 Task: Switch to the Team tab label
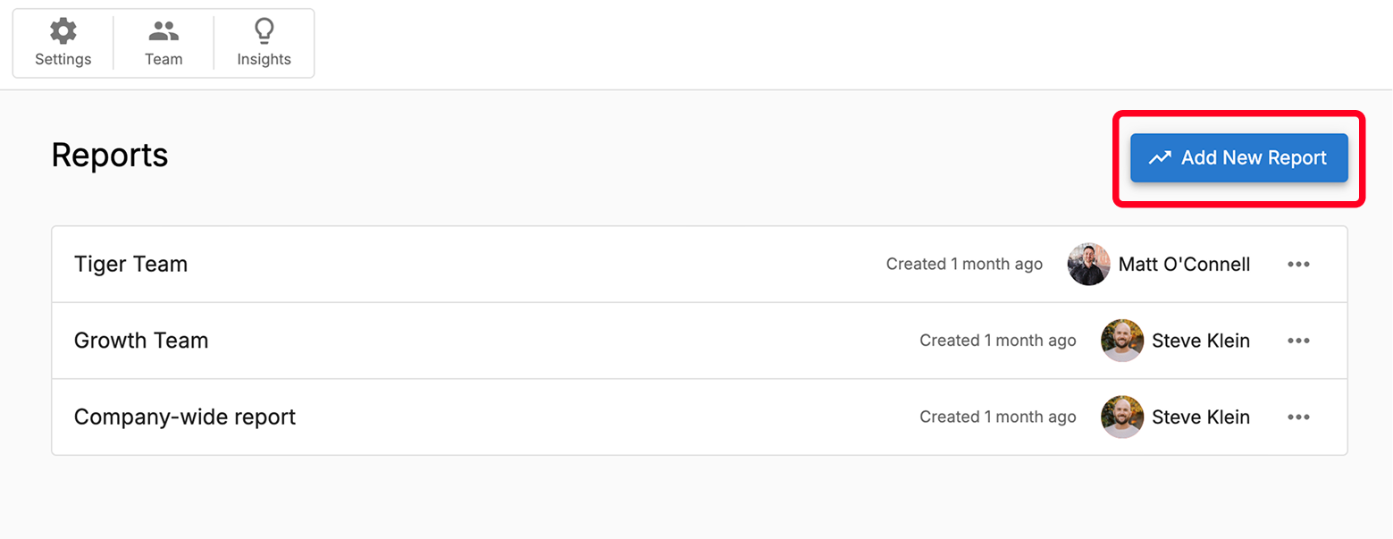coord(164,59)
